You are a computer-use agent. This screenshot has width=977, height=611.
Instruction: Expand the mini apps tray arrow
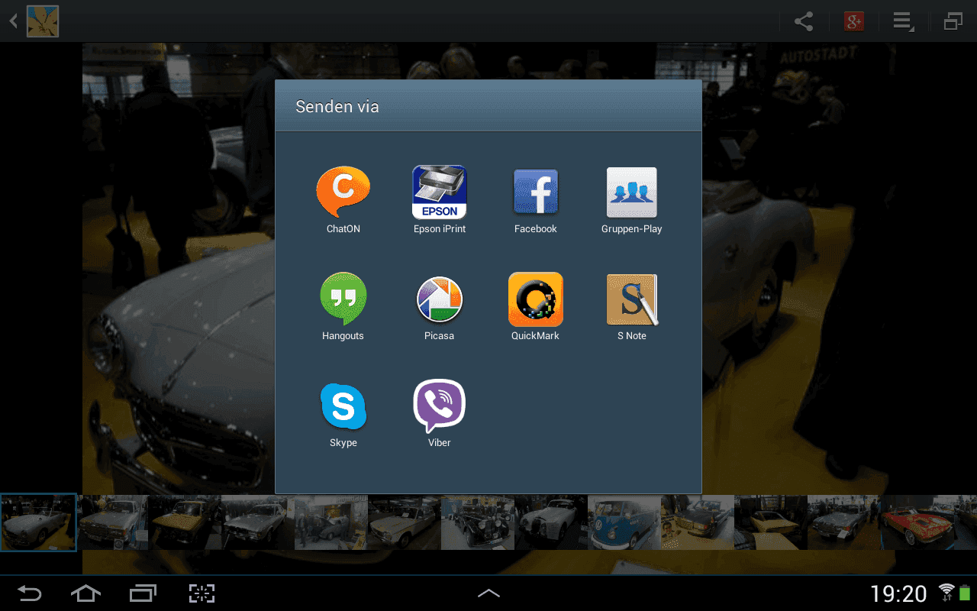click(488, 593)
